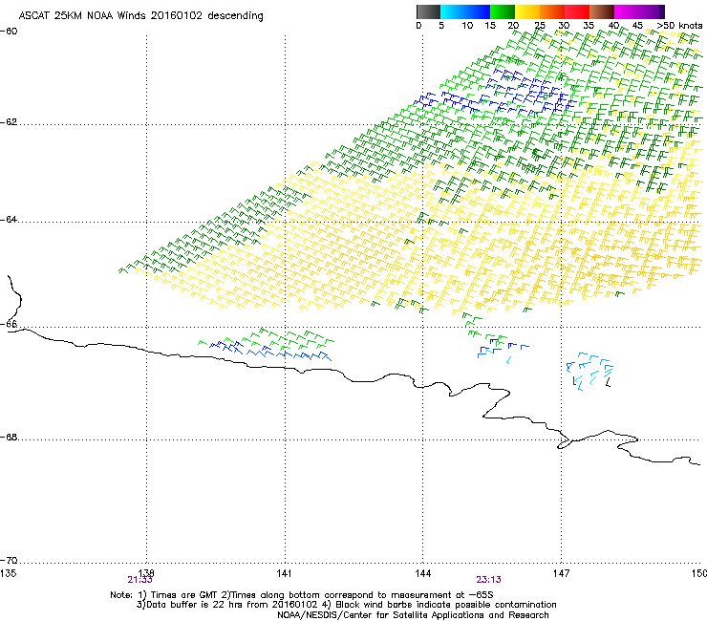The height and width of the screenshot is (621, 707).
Task: Pick the blue 10-15 knots legend segment
Action: pyautogui.click(x=478, y=11)
